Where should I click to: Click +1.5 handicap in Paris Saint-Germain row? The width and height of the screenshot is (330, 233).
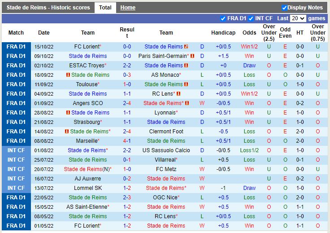(223, 56)
